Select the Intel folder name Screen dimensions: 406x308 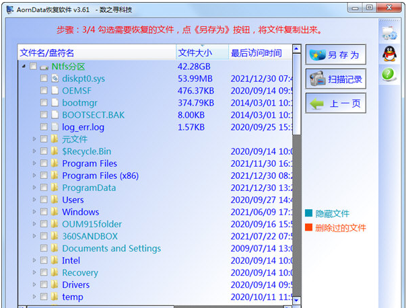coord(71,260)
